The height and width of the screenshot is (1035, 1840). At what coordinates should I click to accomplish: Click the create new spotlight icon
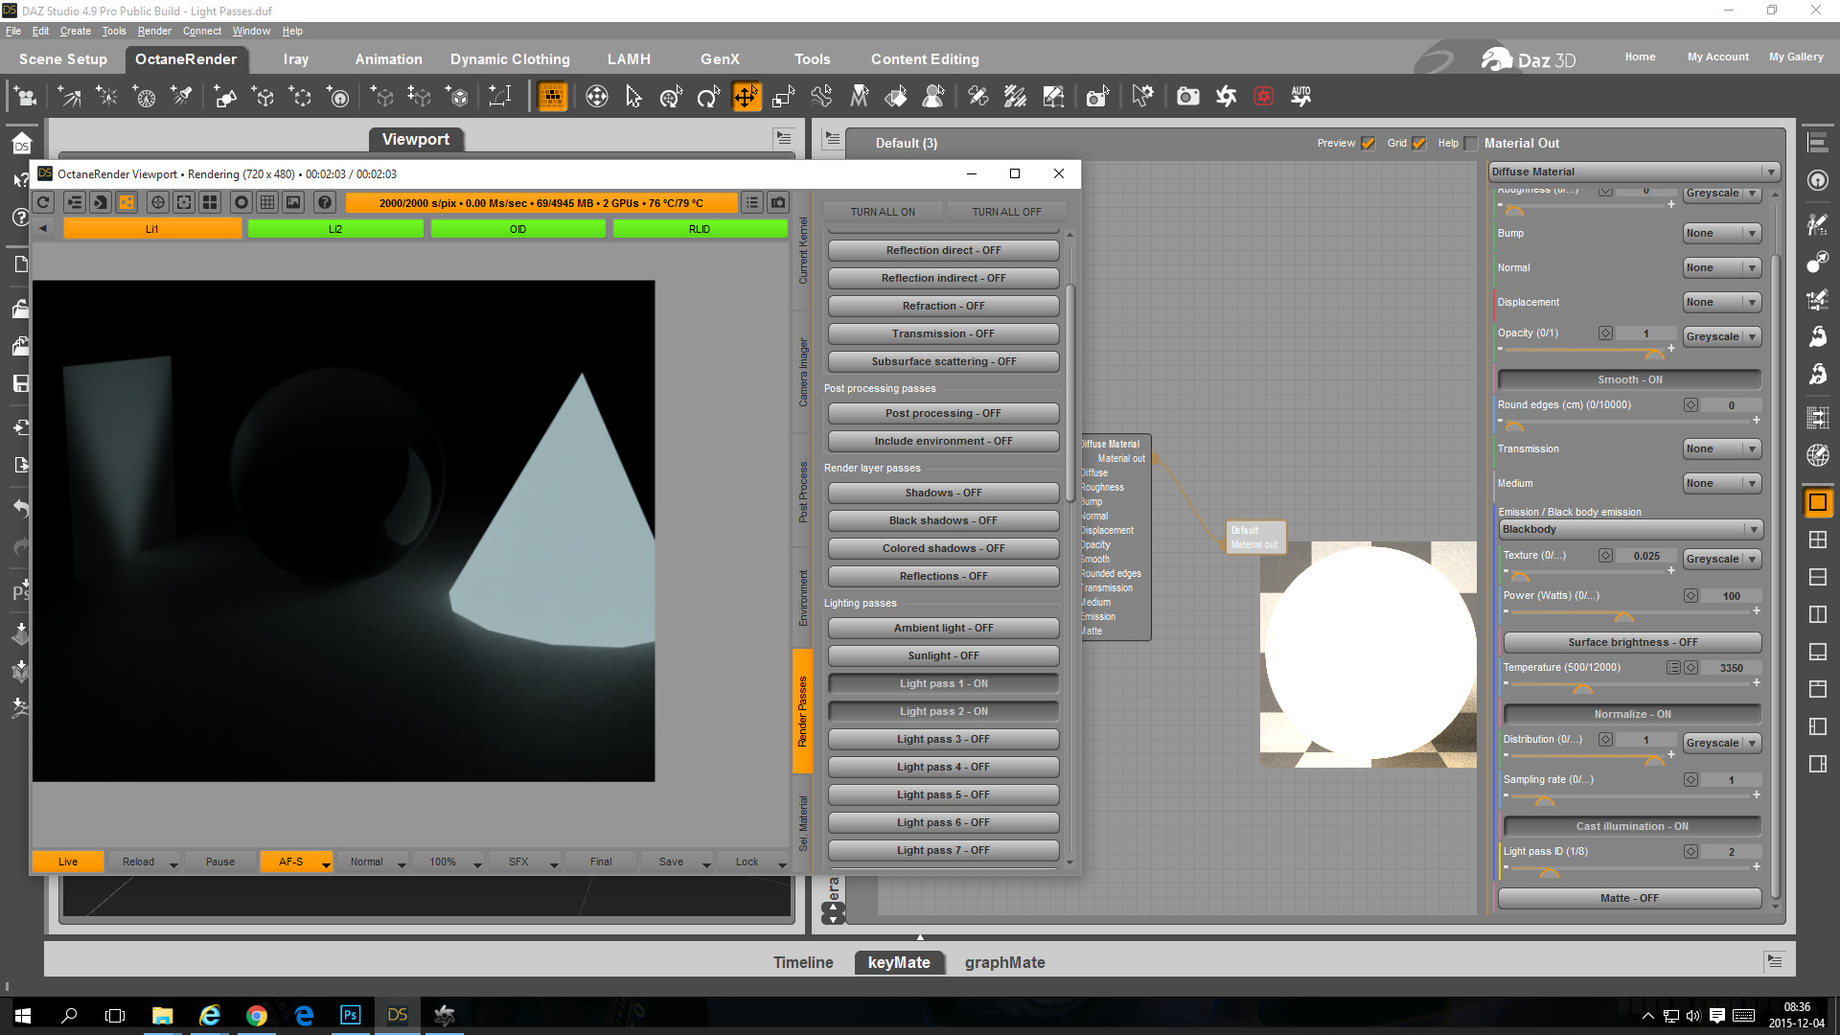181,97
